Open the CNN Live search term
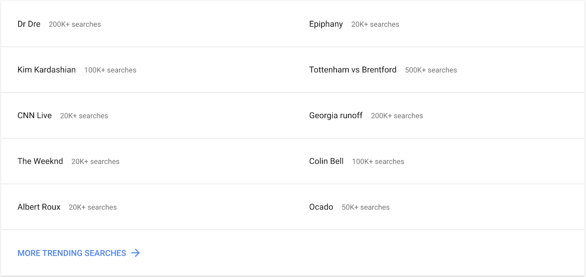Viewport: 586px width, 277px height. tap(34, 115)
